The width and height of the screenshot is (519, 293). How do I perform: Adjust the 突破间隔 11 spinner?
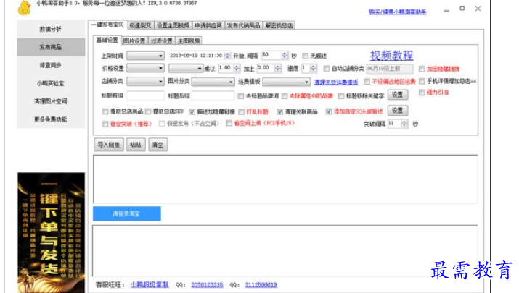pos(404,124)
